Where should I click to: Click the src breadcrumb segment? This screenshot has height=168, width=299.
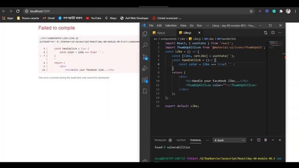coord(156,39)
